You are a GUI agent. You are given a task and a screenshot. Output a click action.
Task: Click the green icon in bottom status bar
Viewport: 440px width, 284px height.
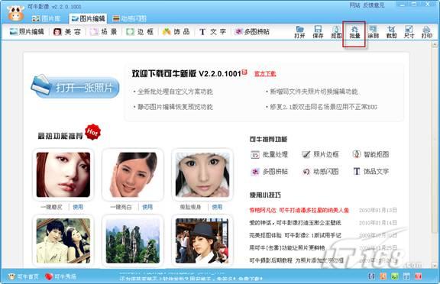(394, 276)
